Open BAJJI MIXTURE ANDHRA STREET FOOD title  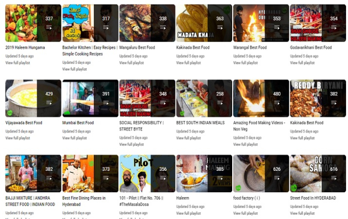30,201
